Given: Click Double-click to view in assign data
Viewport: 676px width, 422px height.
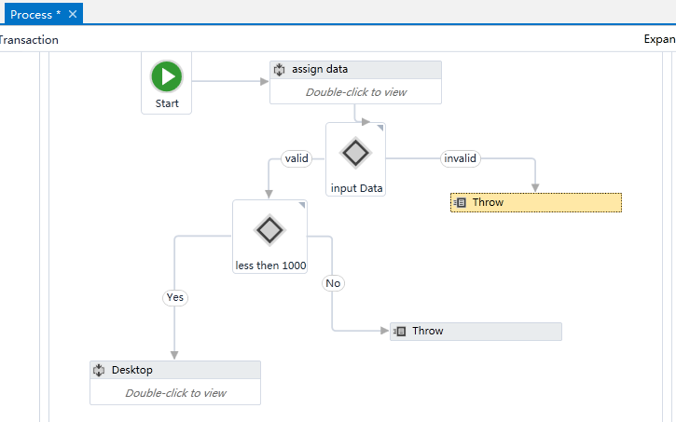Looking at the screenshot, I should point(355,92).
